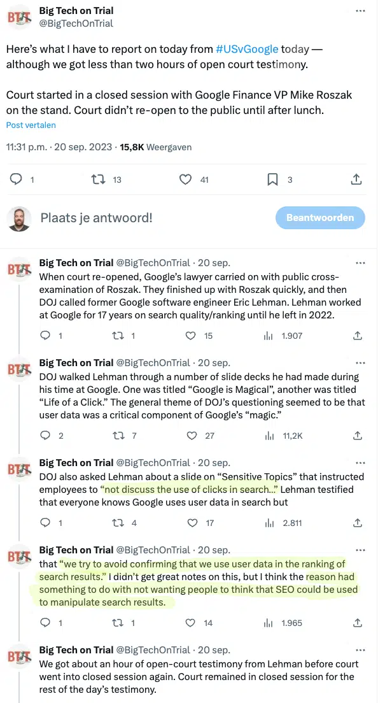Open more options on the Roszak cross-examination reply
Viewport: 385px width, 703px height.
(360, 262)
